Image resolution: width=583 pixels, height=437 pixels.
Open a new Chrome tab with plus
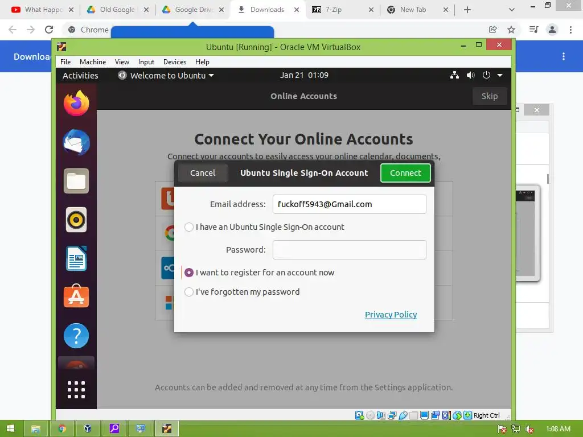click(467, 10)
